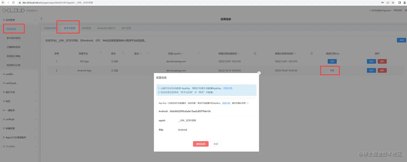Open browser profile avatar icon
Image resolution: width=407 pixels, height=162 pixels.
click(x=405, y=2)
